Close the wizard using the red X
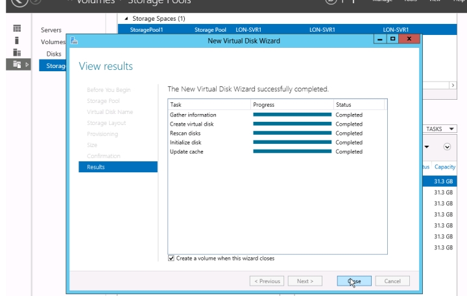Image resolution: width=467 pixels, height=296 pixels. [409, 40]
